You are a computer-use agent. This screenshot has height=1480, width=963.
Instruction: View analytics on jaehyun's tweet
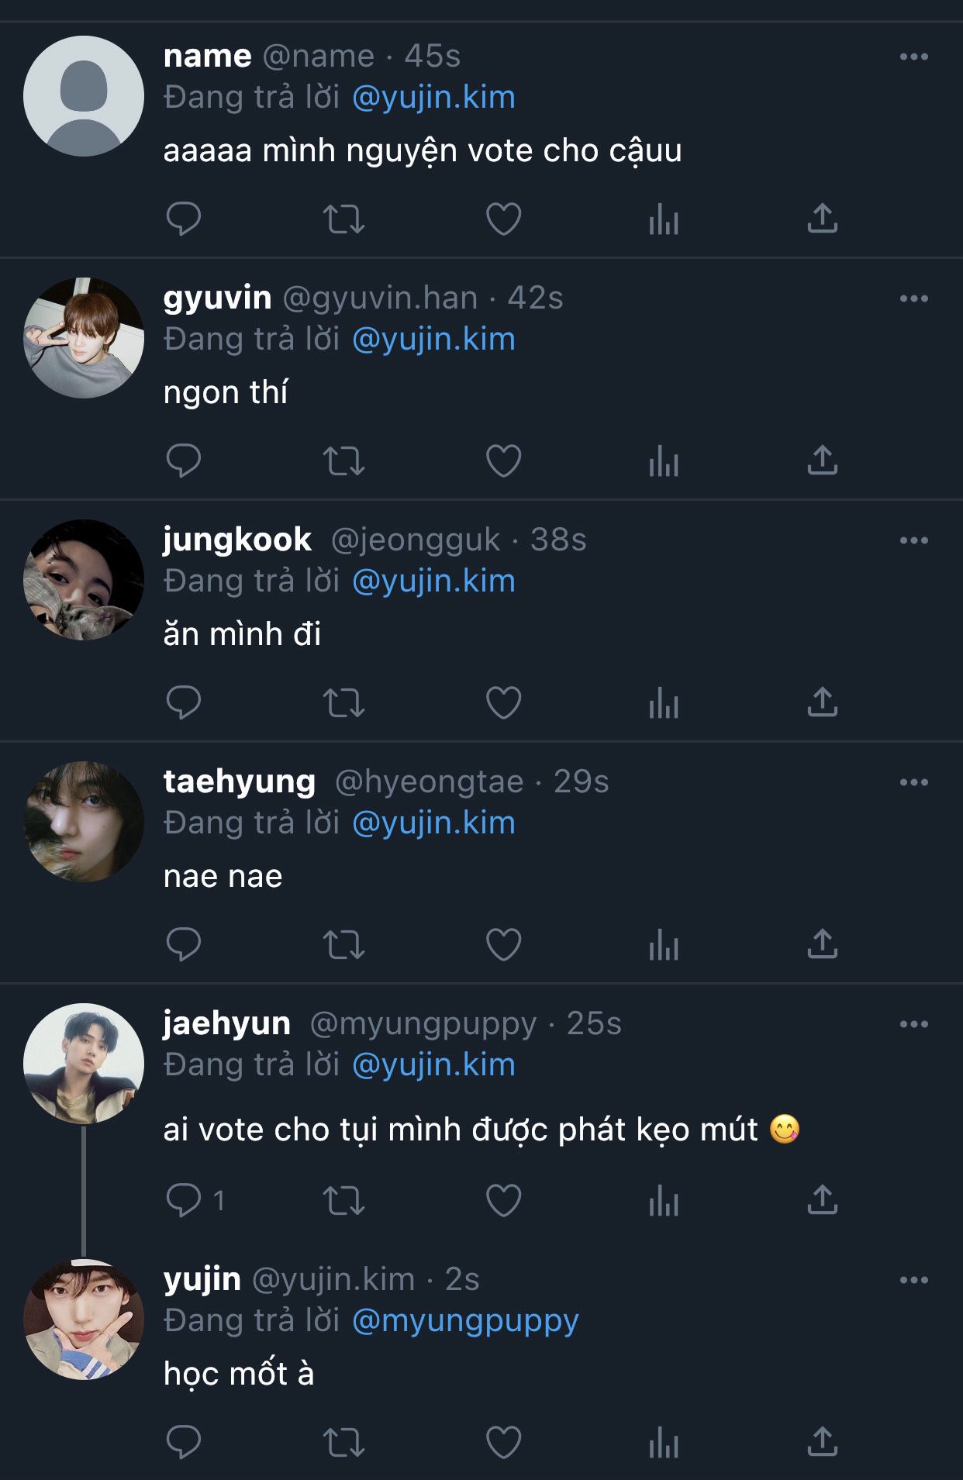(663, 1201)
